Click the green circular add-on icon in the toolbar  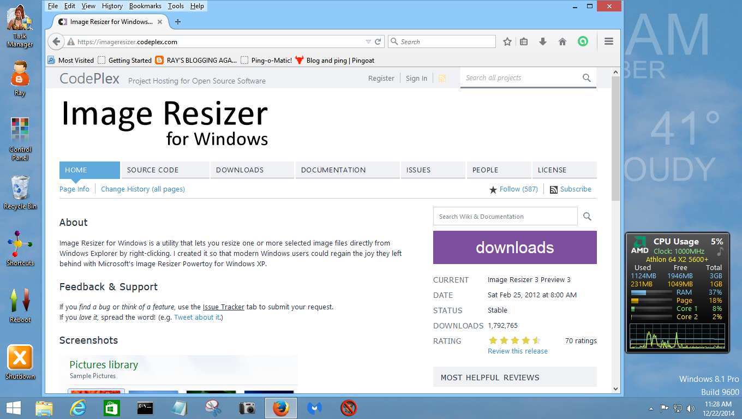583,41
